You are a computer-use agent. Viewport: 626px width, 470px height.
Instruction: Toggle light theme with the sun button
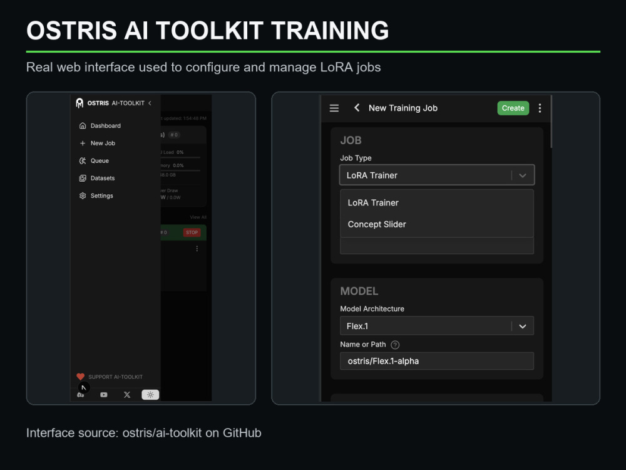150,395
